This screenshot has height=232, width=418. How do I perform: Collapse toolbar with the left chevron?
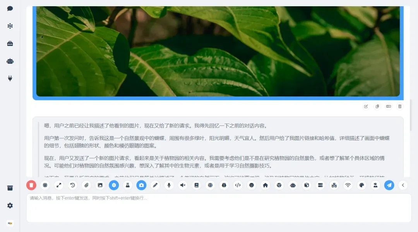[403, 185]
